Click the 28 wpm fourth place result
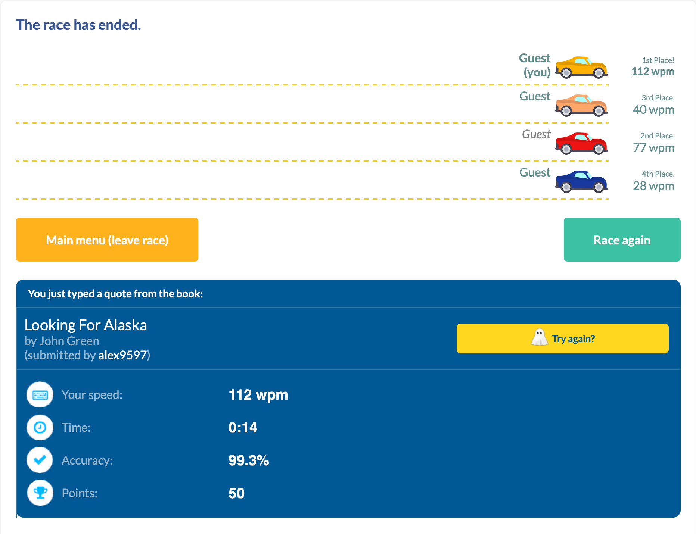The width and height of the screenshot is (696, 534). [653, 186]
